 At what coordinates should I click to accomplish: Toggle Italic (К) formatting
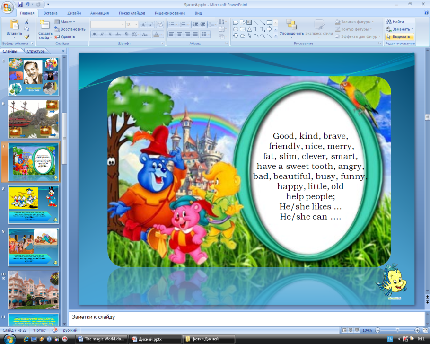(x=102, y=34)
